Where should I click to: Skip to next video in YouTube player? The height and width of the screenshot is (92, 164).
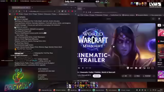(79, 68)
